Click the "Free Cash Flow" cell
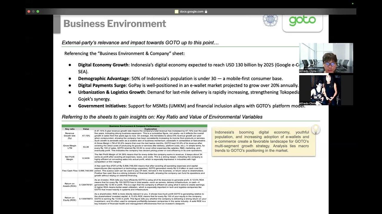The image size is (382, 214). (70, 171)
